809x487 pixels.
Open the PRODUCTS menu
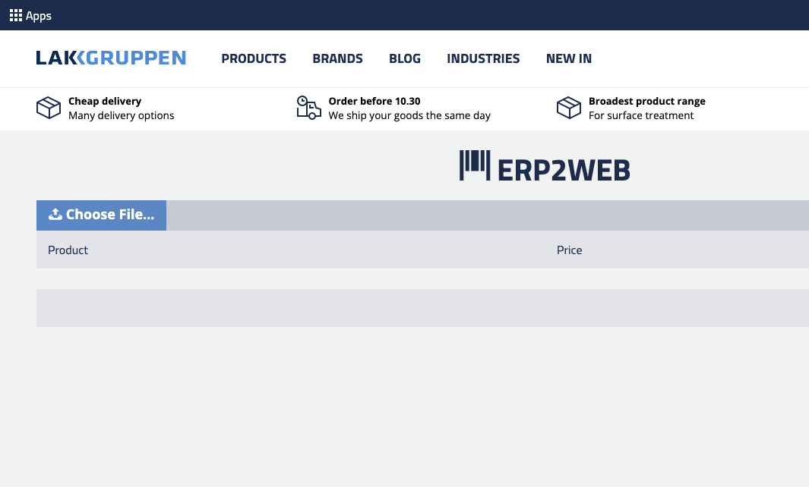254,58
